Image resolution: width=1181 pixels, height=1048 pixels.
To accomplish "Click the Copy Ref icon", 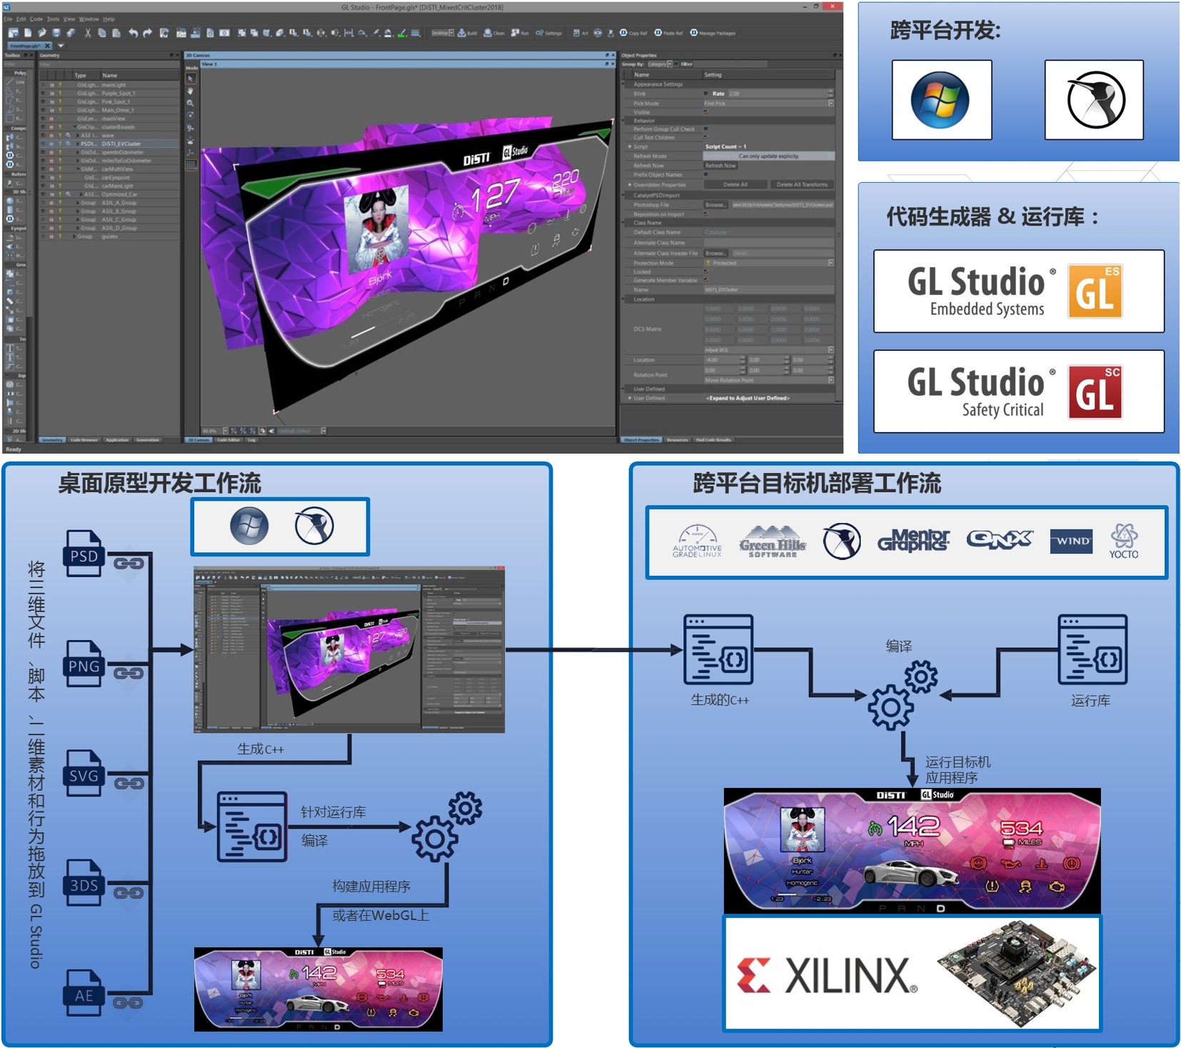I will click(x=633, y=33).
